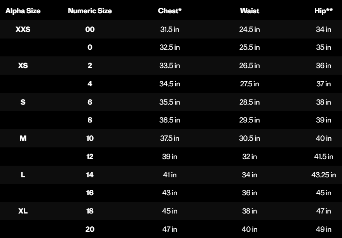This screenshot has height=238, width=342.
Task: Click the Numeric Size column header
Action: pos(90,11)
